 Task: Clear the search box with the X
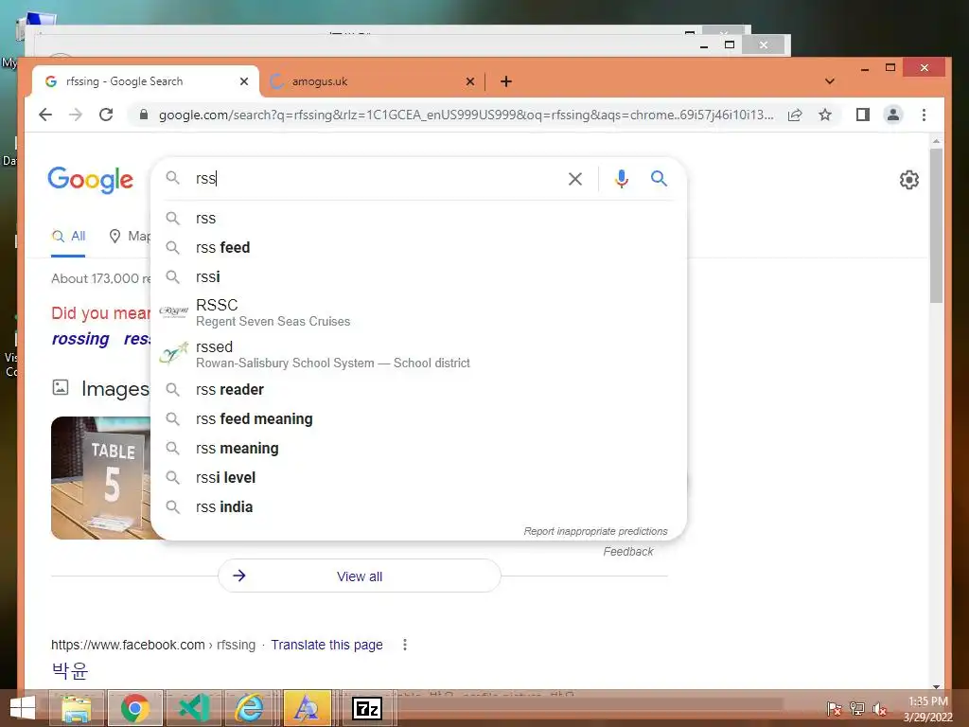575,179
